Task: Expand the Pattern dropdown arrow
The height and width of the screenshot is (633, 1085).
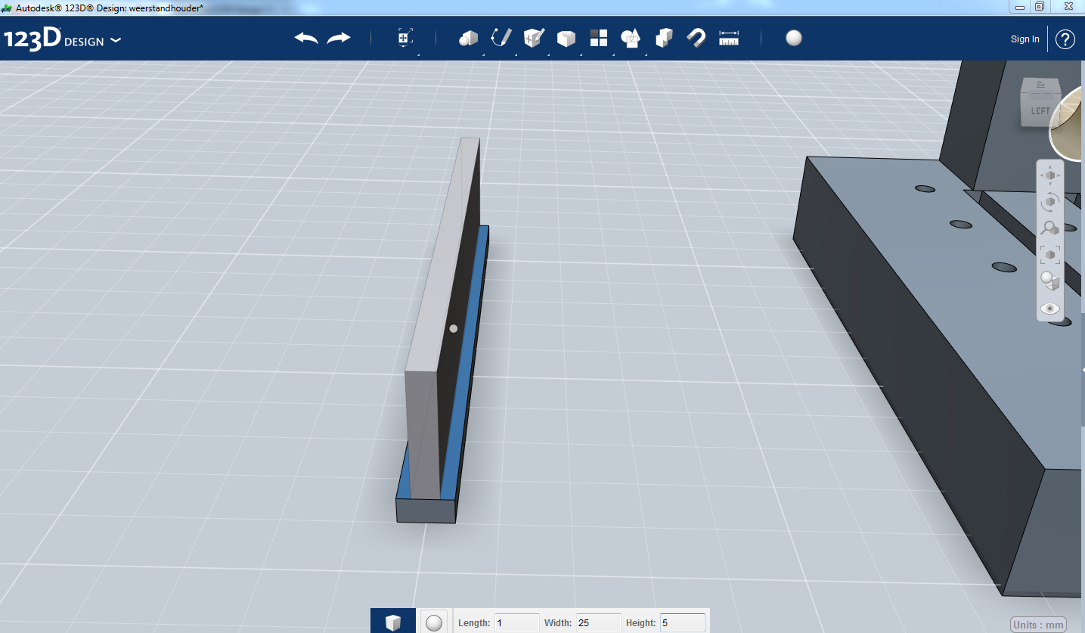Action: pyautogui.click(x=613, y=54)
